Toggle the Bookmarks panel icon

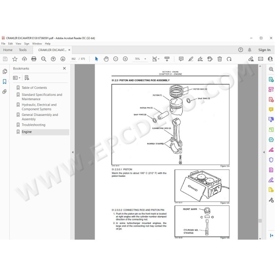tap(5, 82)
